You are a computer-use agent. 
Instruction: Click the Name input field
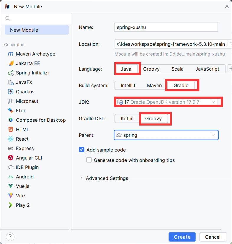pos(166,27)
